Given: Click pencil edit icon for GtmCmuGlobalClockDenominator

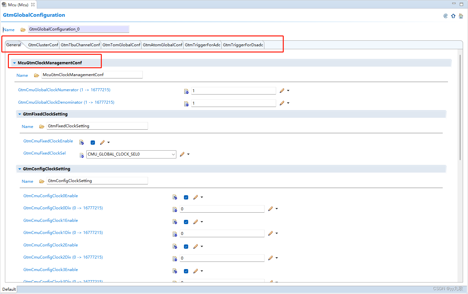Looking at the screenshot, I should 282,103.
